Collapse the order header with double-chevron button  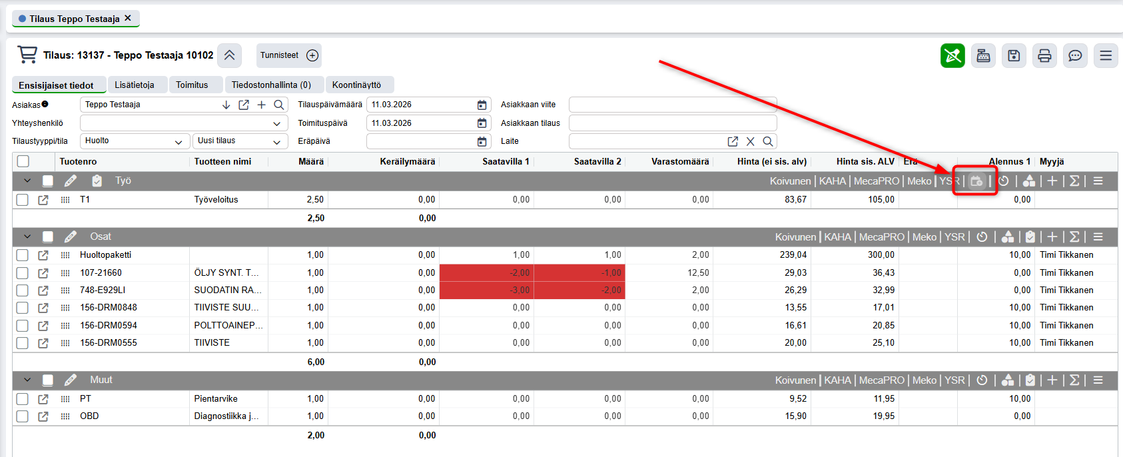(229, 55)
